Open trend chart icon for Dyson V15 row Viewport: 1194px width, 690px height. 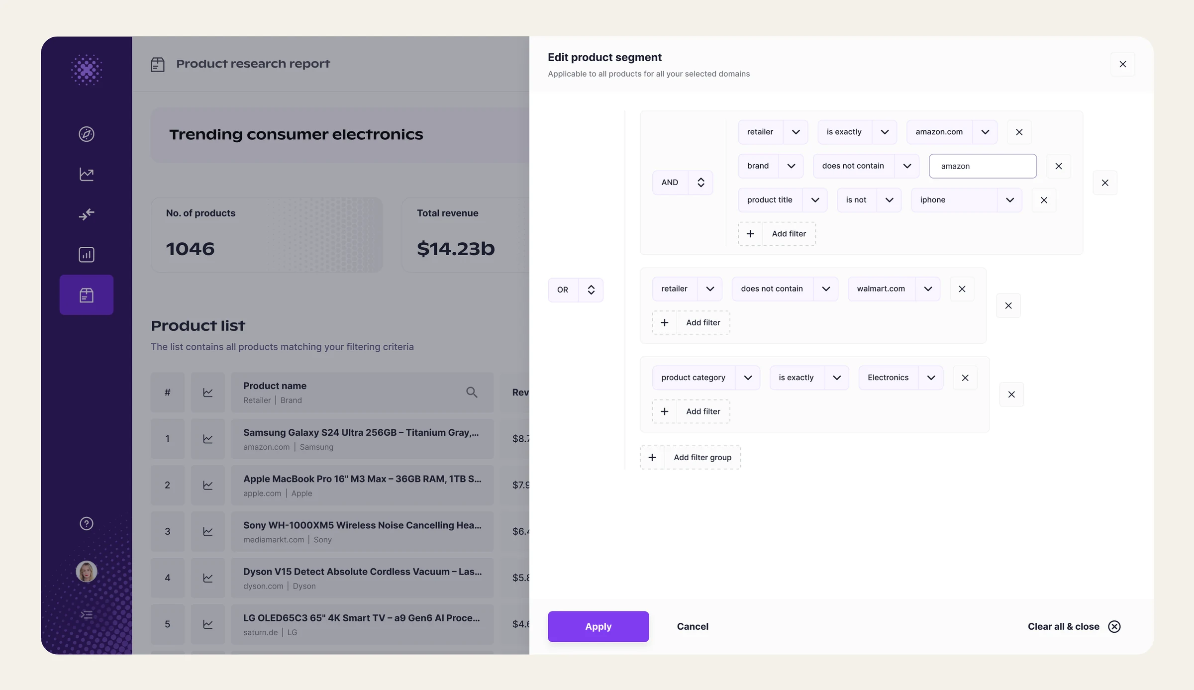coord(208,578)
